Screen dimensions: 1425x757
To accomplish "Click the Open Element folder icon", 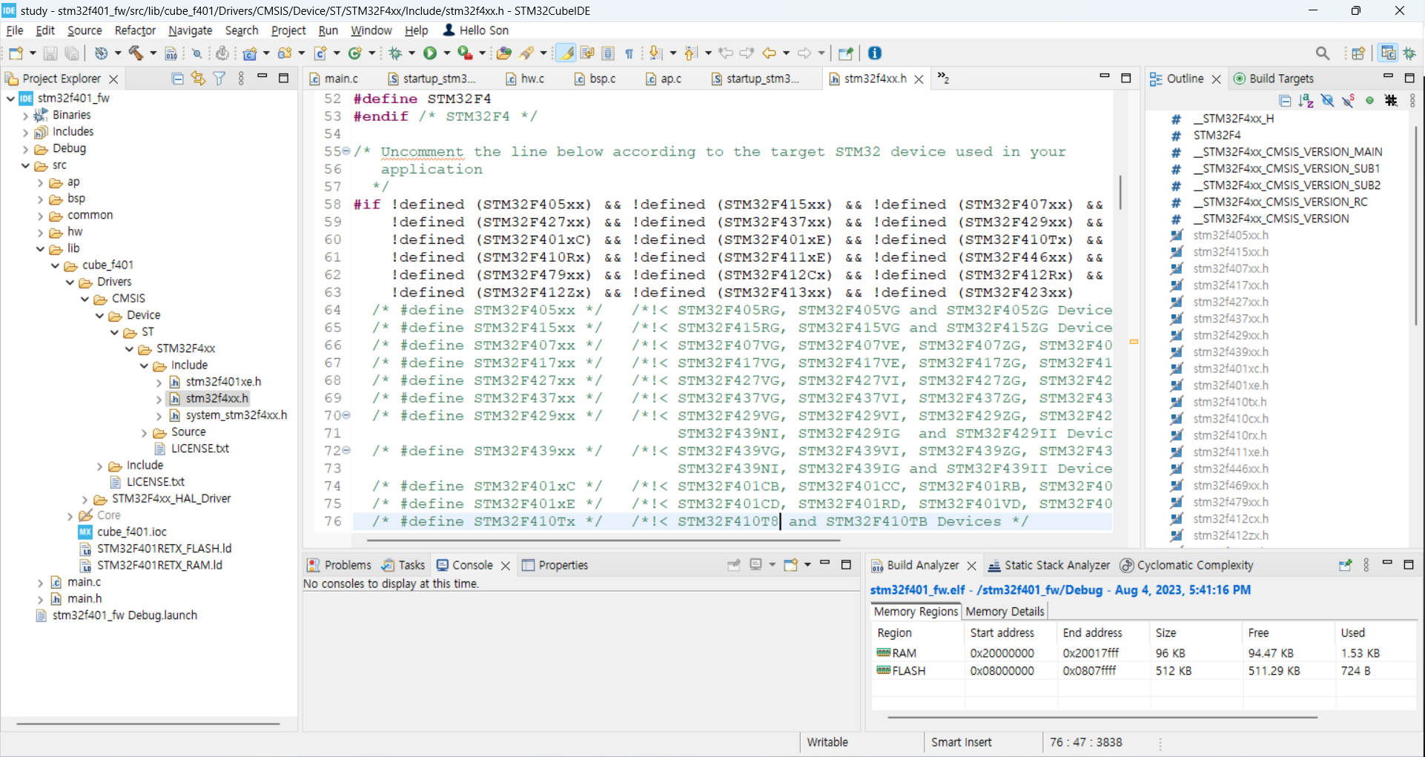I will coord(503,53).
